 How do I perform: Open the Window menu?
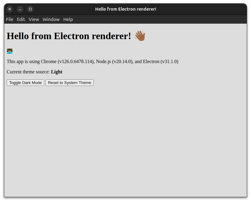click(x=51, y=19)
